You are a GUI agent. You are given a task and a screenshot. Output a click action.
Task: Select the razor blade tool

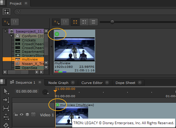click(x=6, y=125)
